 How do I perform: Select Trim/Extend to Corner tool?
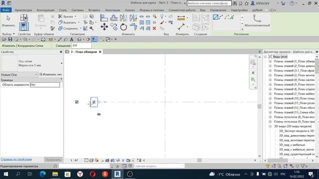coord(133,27)
